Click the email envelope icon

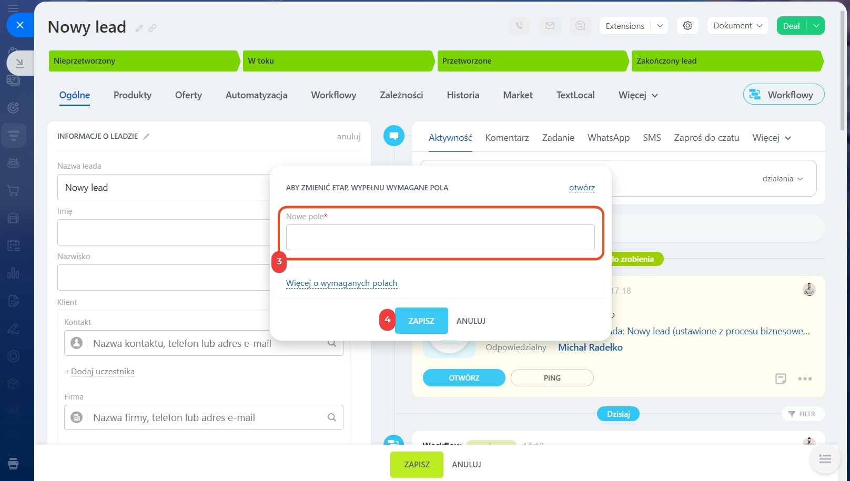pos(550,26)
